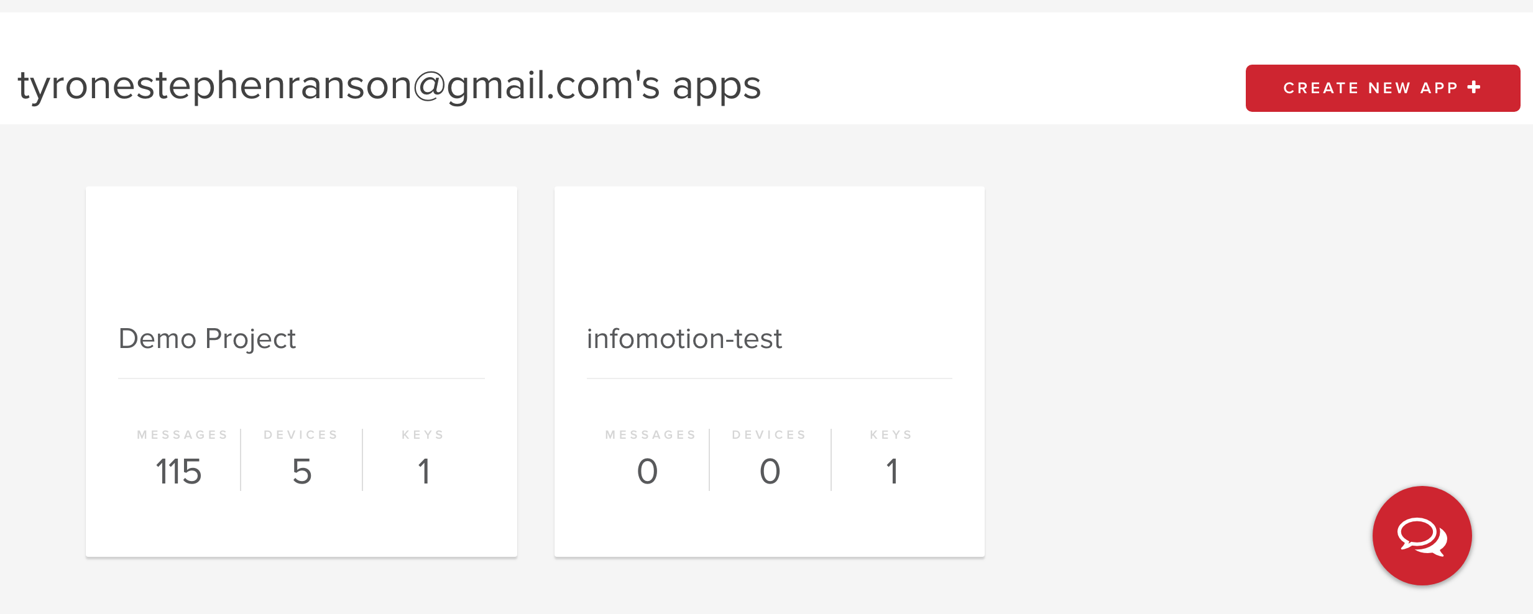Click the blank header area of infomotion-test card
This screenshot has height=614, width=1533.
[770, 249]
